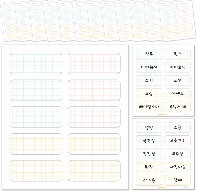Select the 소금 label
This screenshot has height=191, width=197.
click(178, 128)
